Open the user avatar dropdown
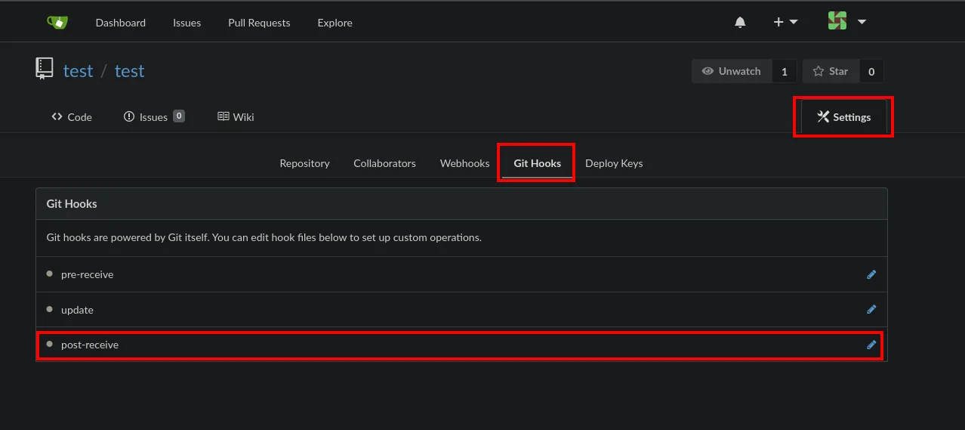The image size is (965, 430). point(846,21)
